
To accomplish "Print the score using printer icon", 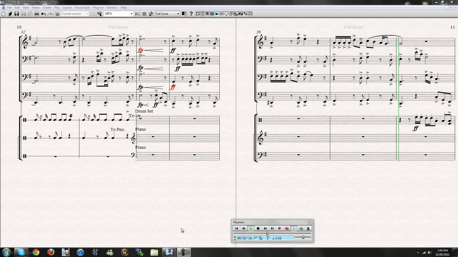I will (x=36, y=14).
